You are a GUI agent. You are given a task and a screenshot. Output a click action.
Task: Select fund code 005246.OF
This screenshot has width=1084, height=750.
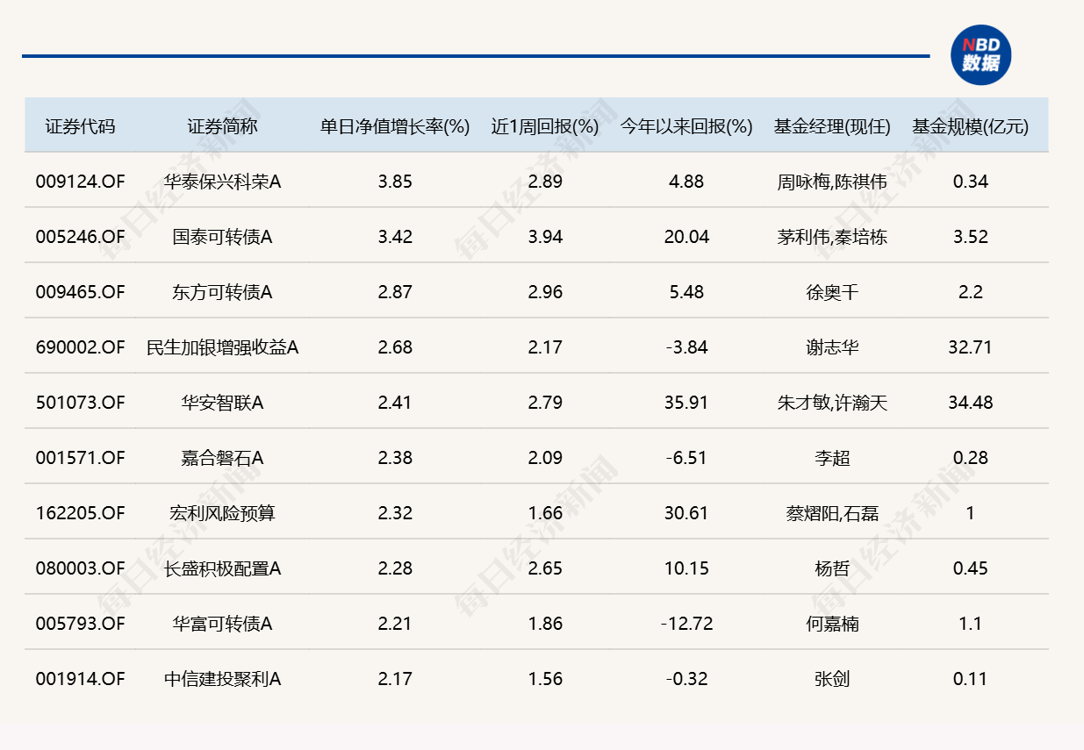(81, 237)
